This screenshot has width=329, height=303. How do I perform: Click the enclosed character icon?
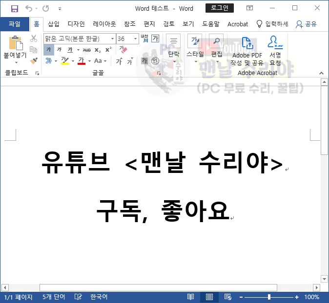point(155,61)
